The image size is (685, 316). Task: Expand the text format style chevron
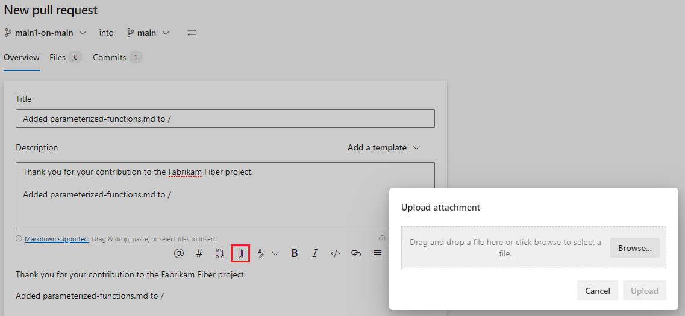click(275, 253)
